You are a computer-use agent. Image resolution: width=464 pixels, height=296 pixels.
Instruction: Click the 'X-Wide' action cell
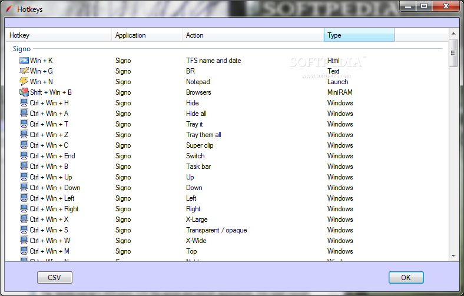(x=196, y=241)
